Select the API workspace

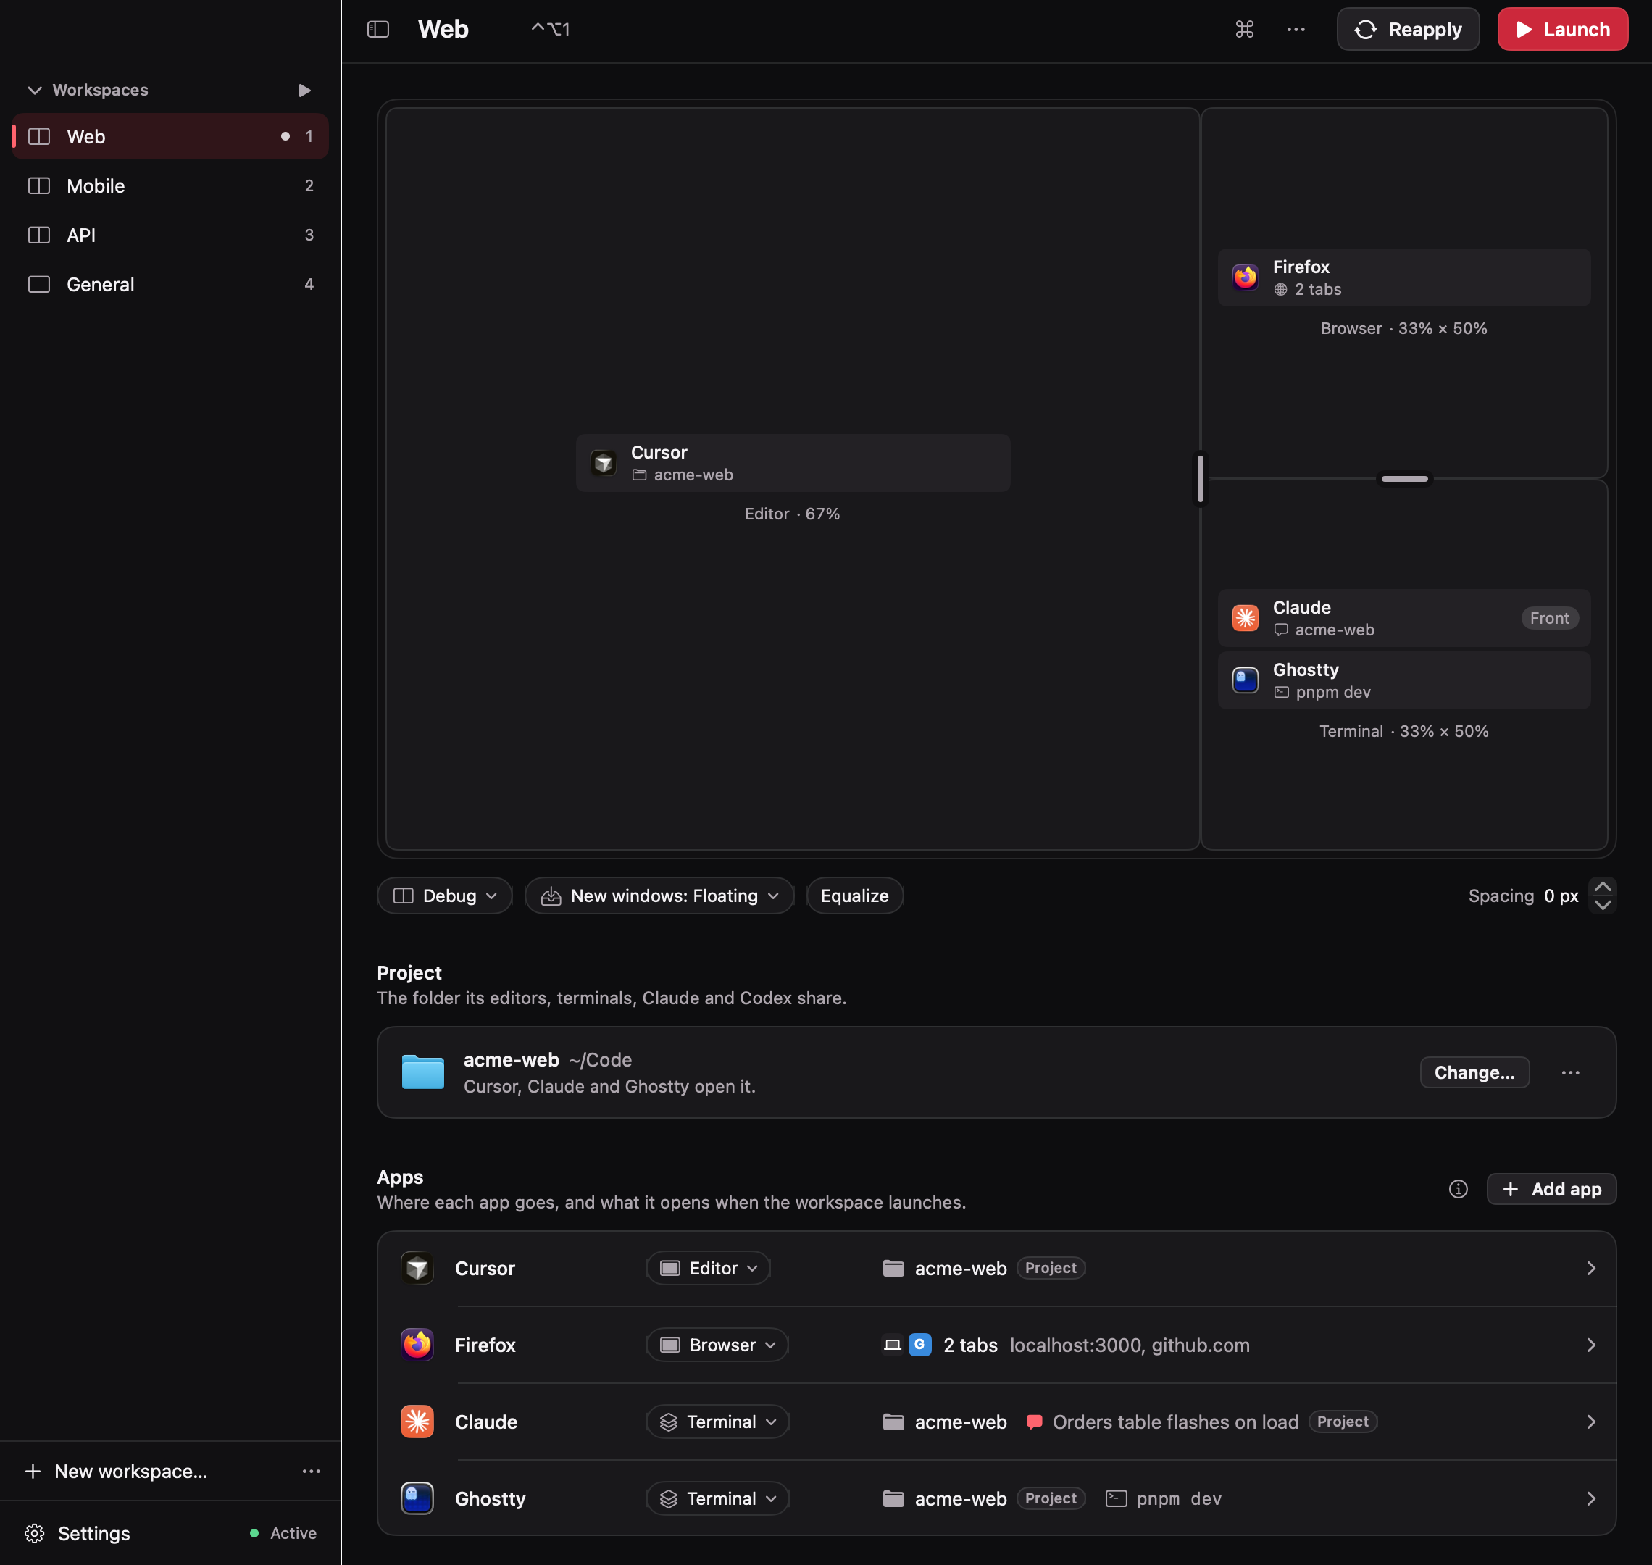tap(170, 235)
